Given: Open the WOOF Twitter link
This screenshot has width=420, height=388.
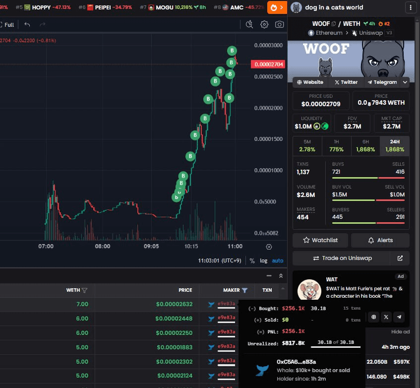Looking at the screenshot, I should [346, 82].
